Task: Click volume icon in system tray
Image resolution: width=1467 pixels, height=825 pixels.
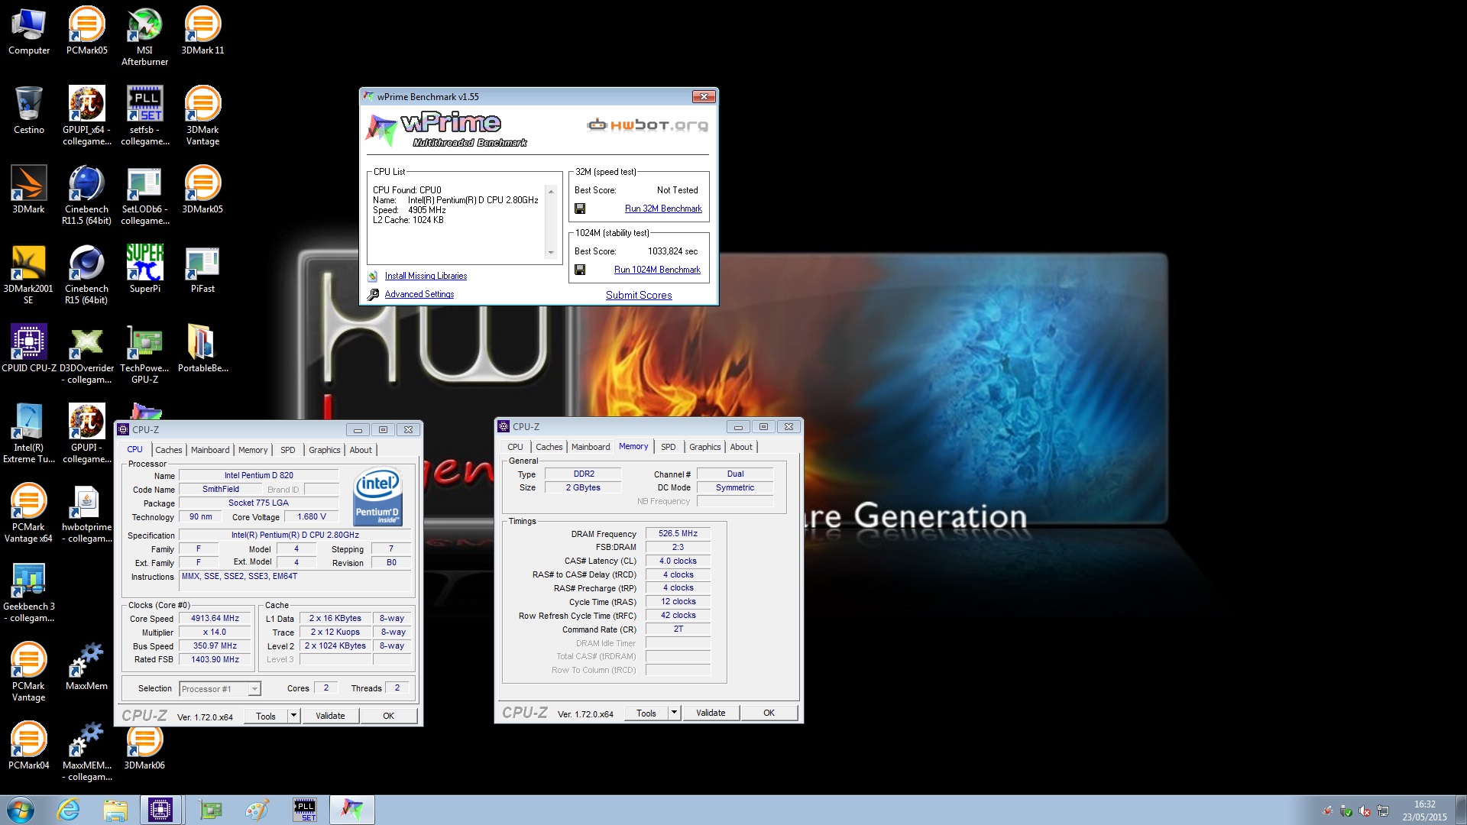Action: pos(1365,811)
